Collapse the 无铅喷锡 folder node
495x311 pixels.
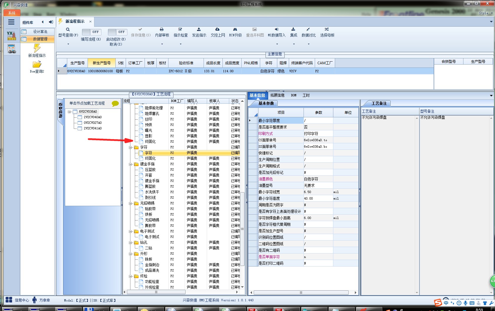130,203
